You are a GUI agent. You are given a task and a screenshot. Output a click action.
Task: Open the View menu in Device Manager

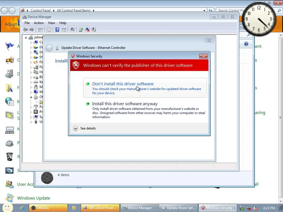point(51,23)
